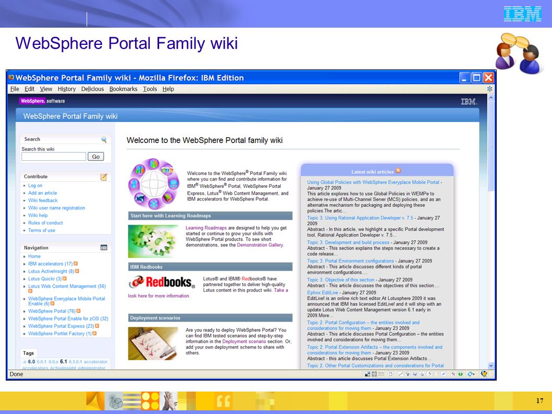Click the circular portal wheel graphic
The width and height of the screenshot is (552, 414).
(154, 184)
